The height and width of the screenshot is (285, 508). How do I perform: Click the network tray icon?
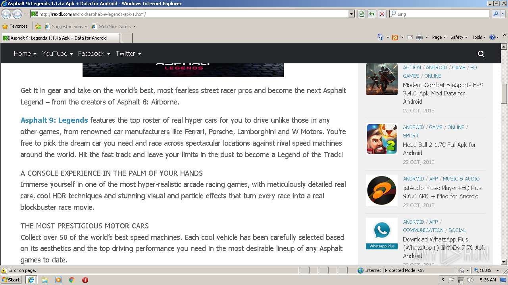tap(461, 280)
